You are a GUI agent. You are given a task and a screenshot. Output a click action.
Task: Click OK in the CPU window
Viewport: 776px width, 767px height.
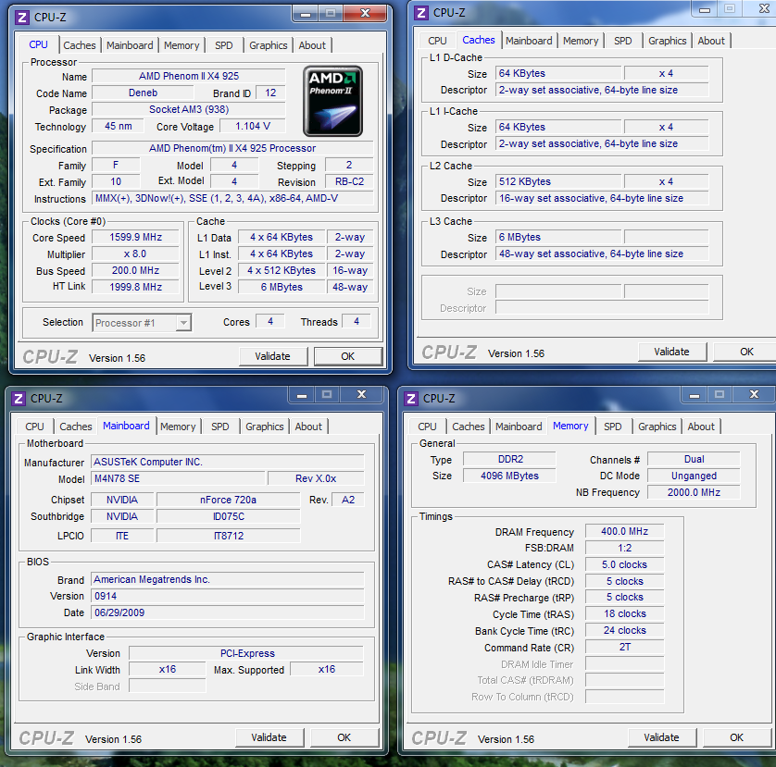click(x=348, y=356)
